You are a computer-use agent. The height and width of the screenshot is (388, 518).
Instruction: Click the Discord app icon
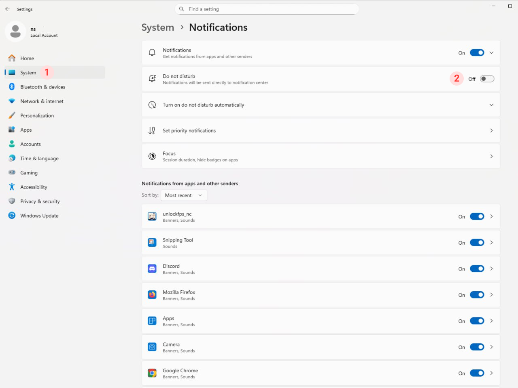pyautogui.click(x=152, y=269)
